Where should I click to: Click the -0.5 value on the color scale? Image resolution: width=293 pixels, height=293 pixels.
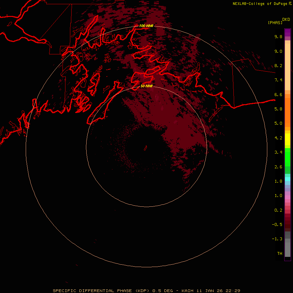pyautogui.click(x=277, y=225)
